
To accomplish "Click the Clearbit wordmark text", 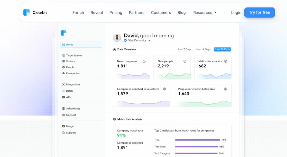I will 40,13.
